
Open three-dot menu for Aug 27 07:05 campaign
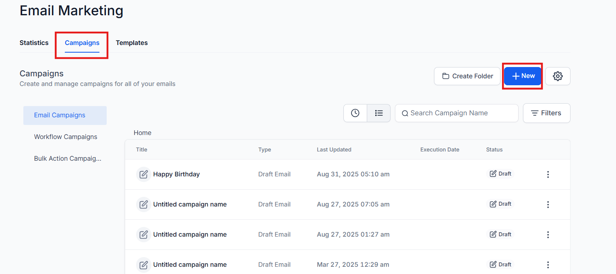pos(548,204)
